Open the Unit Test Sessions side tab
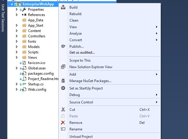Image resolution: width=188 pixels, height=139 pixels. click(x=3, y=18)
